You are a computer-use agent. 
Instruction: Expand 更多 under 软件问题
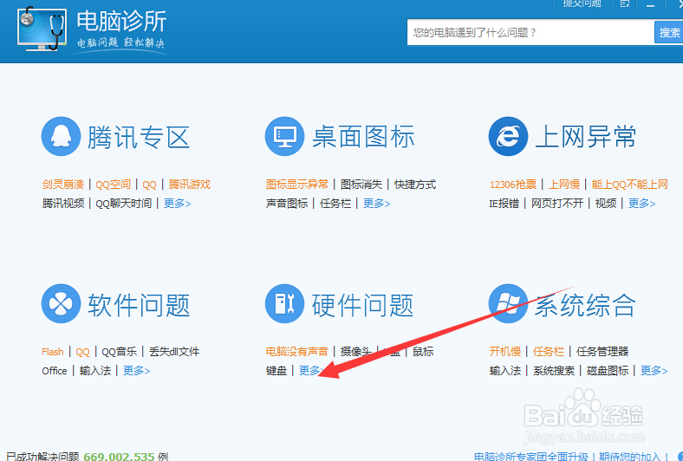coord(137,371)
